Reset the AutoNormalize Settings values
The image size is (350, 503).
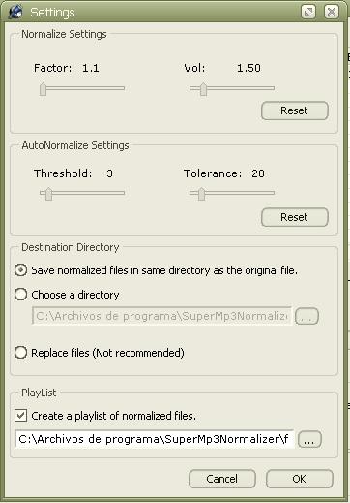click(x=295, y=217)
